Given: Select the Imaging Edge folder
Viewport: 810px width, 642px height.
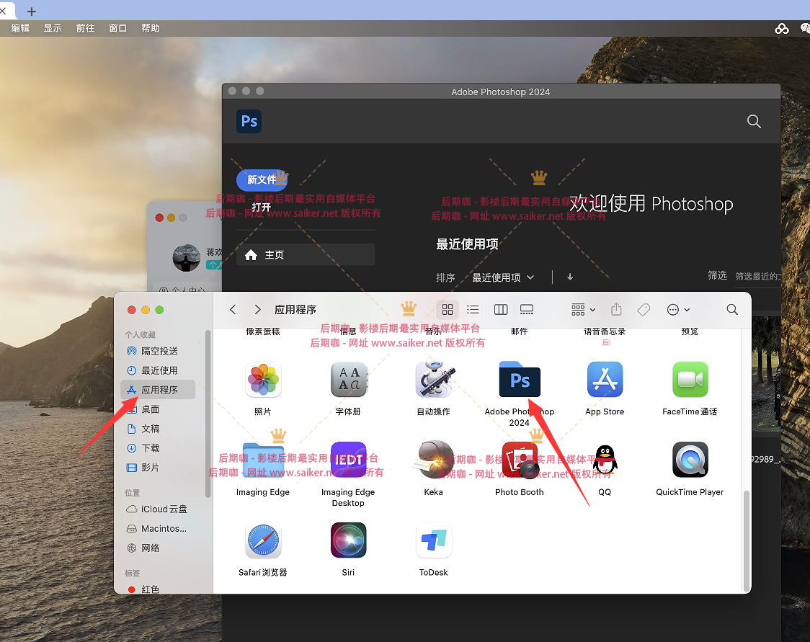Looking at the screenshot, I should 263,460.
